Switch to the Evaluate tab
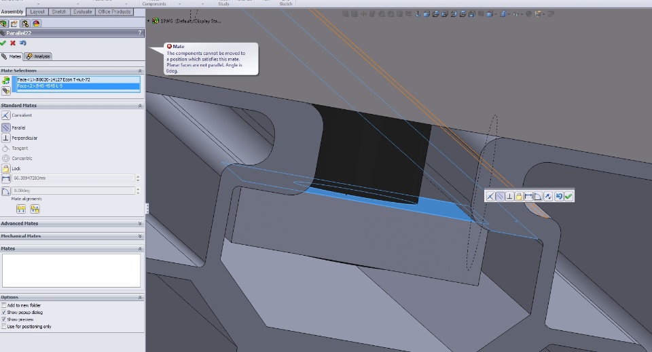Image resolution: width=652 pixels, height=352 pixels. pyautogui.click(x=83, y=12)
